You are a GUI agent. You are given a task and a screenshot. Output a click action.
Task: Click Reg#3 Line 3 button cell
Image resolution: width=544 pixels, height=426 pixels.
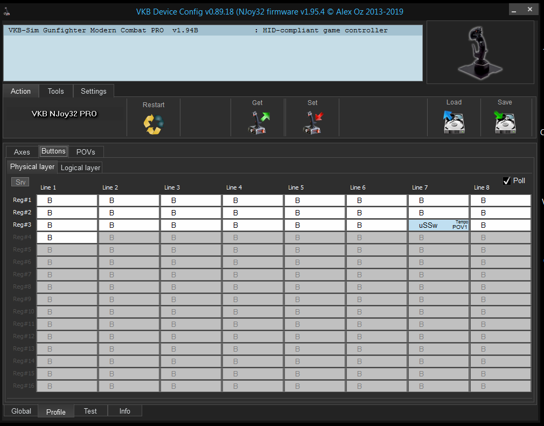point(191,225)
